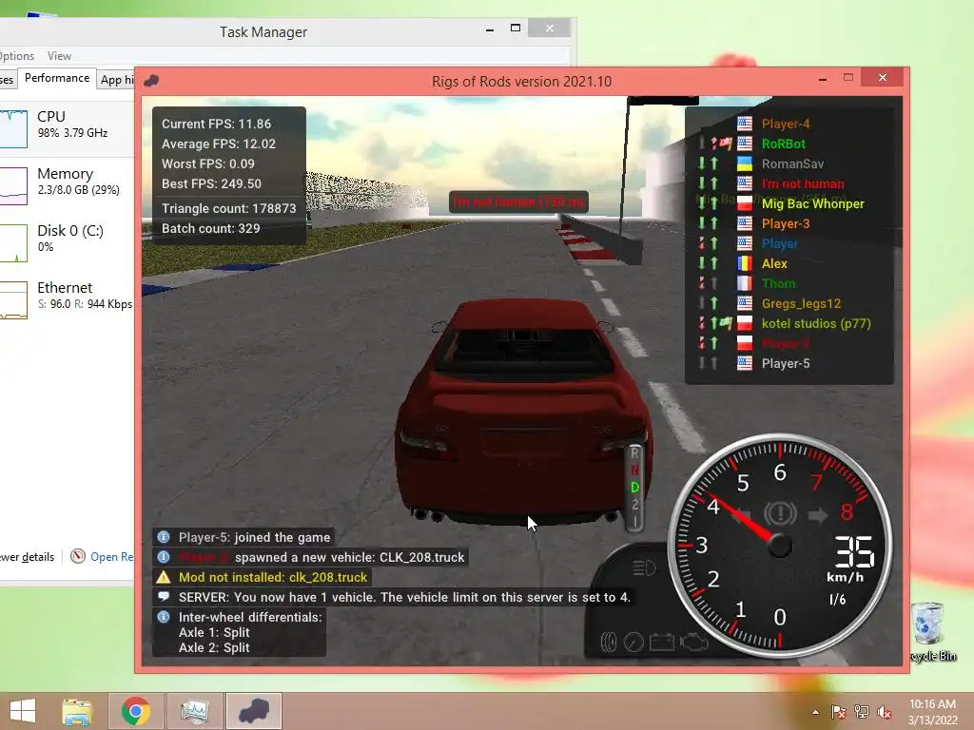This screenshot has height=730, width=974.
Task: Click the Triangle count: 178873 line
Action: [228, 208]
